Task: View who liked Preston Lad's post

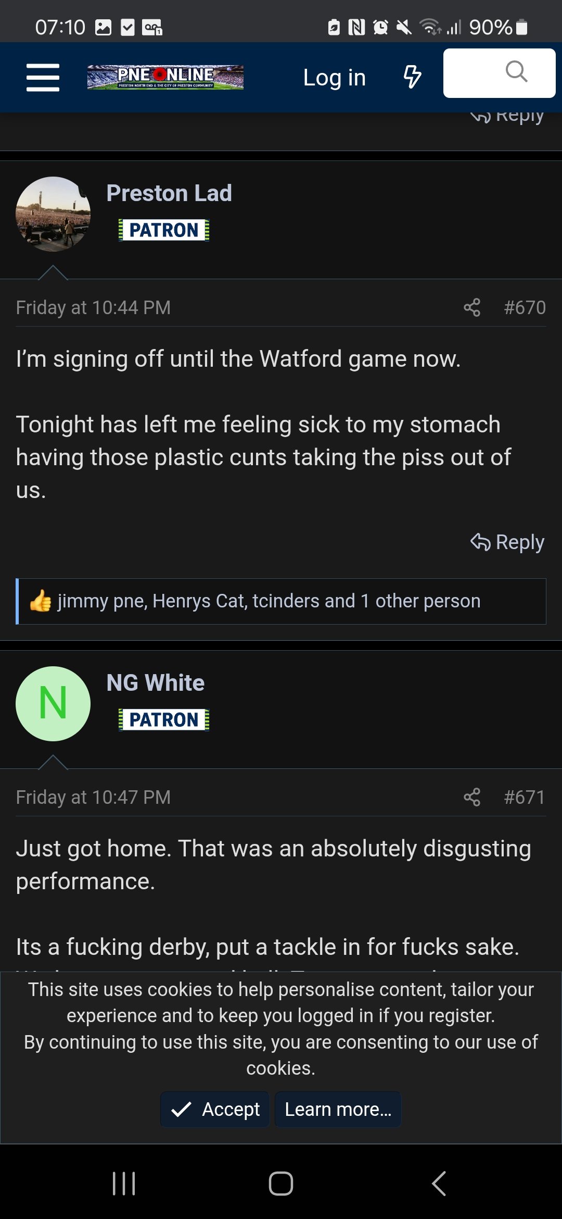Action: [x=269, y=601]
